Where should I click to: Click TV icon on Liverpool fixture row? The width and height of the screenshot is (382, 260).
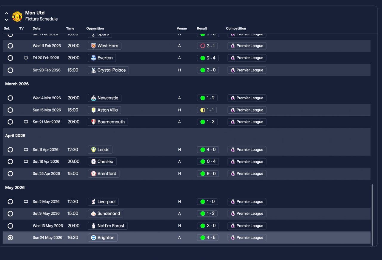tap(26, 202)
